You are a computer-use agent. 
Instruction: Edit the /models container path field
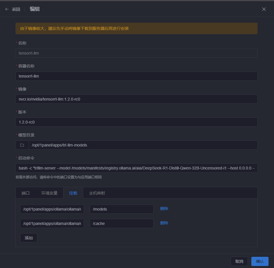pyautogui.click(x=121, y=209)
